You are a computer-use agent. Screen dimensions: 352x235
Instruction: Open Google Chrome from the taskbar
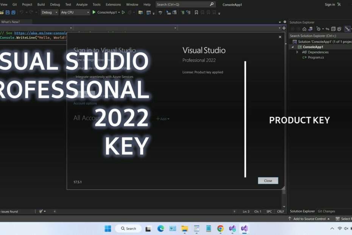point(220,229)
